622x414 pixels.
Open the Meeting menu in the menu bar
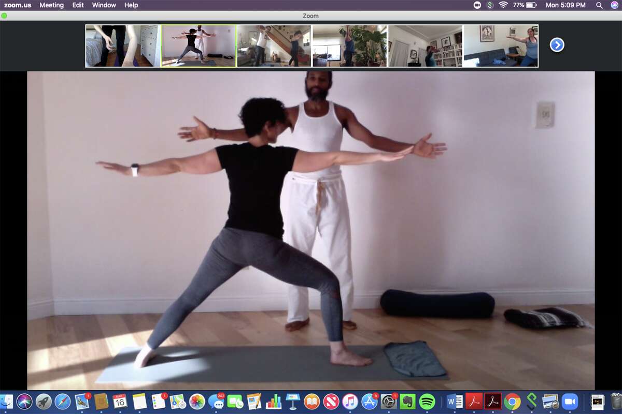[52, 5]
